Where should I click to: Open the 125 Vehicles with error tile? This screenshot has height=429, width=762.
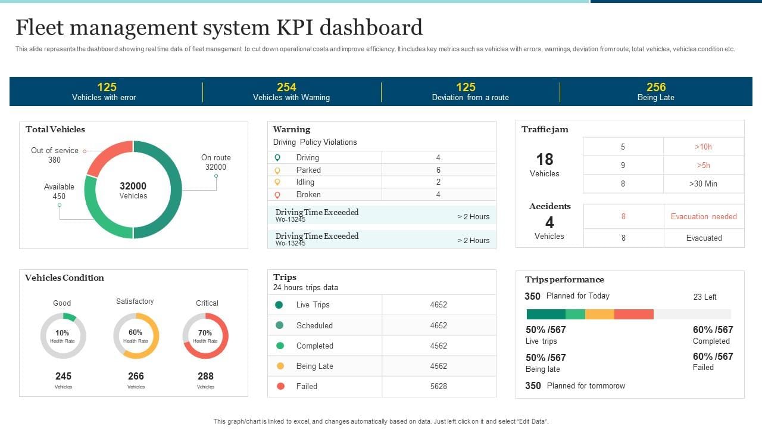105,91
